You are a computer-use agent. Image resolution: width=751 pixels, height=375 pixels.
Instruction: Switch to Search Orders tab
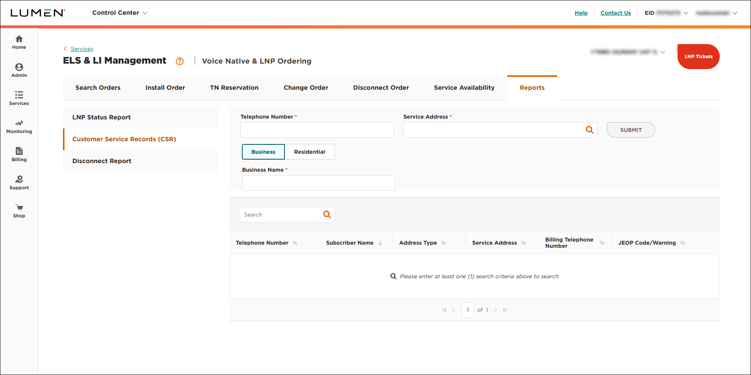tap(98, 88)
